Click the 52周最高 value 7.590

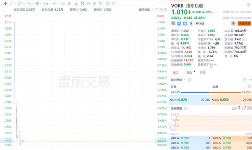[188, 52]
